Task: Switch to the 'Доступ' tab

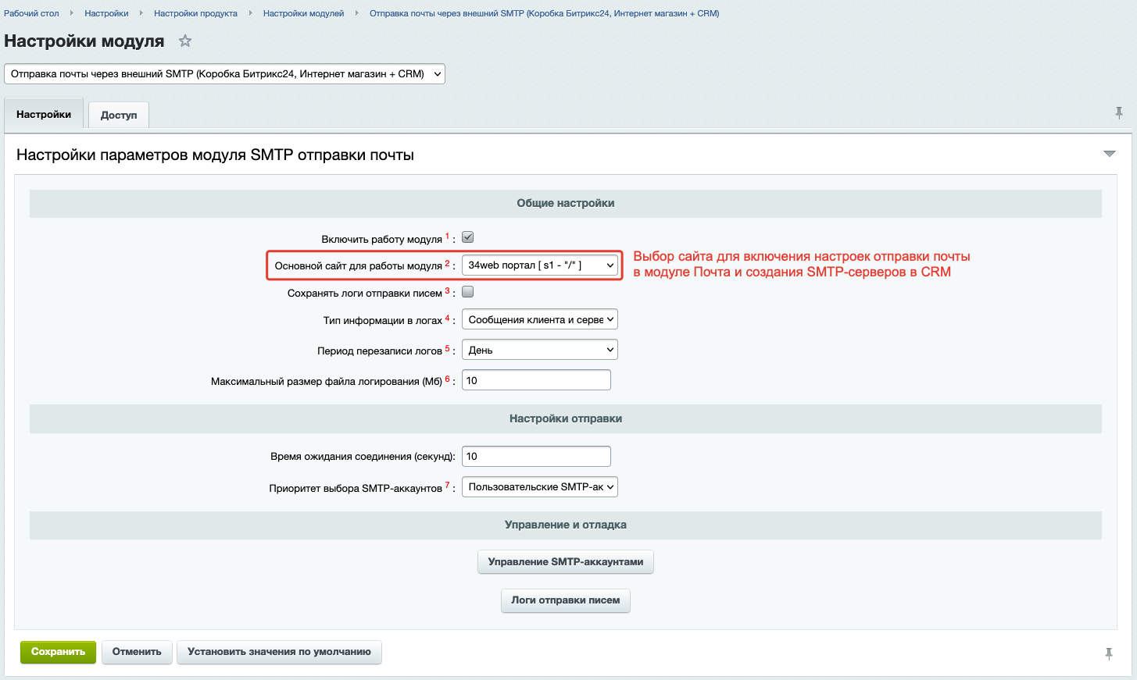Action: [119, 115]
